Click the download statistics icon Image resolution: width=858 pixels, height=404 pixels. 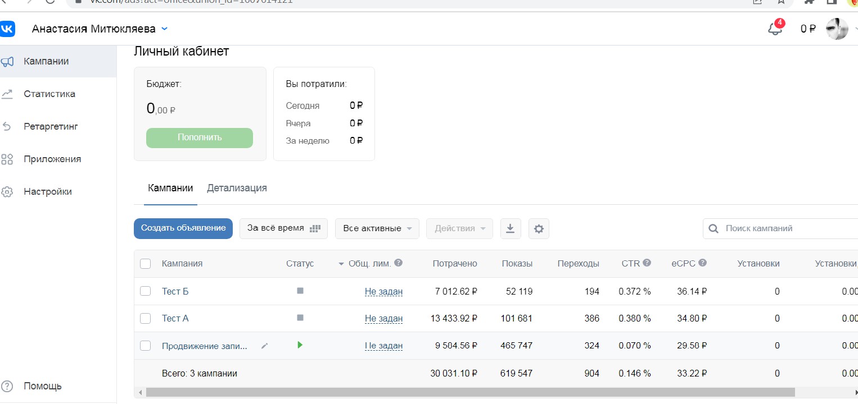(x=511, y=229)
